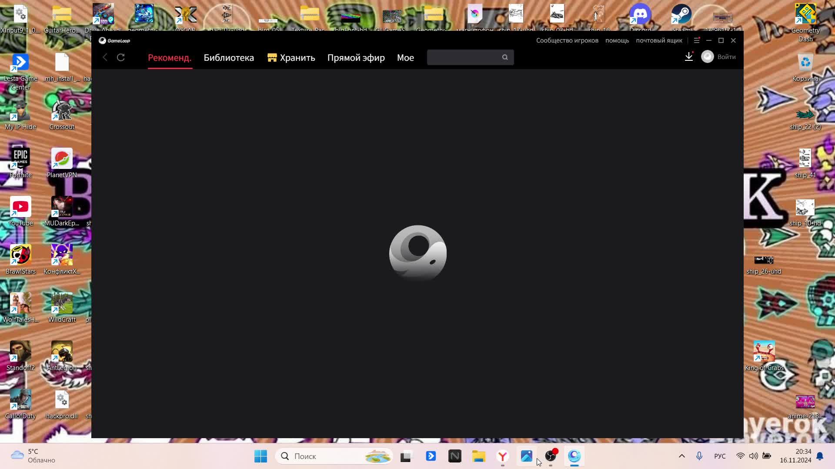
Task: Click the GameLoop refresh icon
Action: click(x=121, y=57)
